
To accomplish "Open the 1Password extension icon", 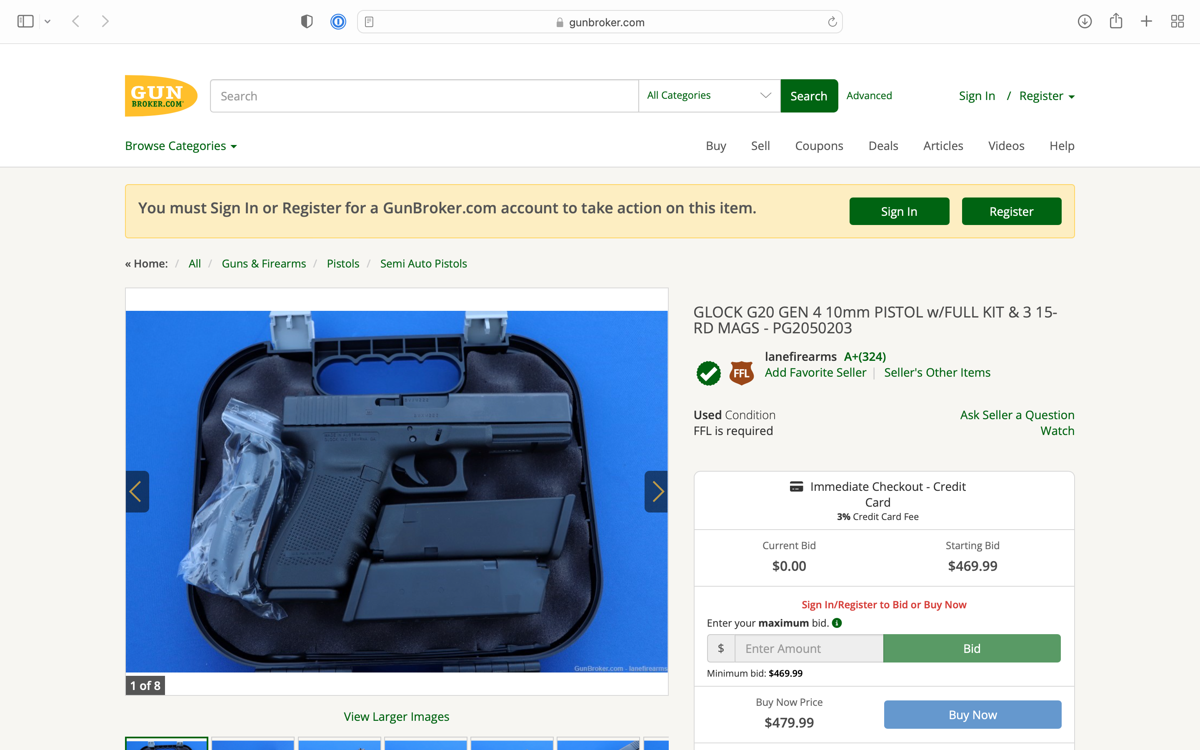I will point(338,21).
